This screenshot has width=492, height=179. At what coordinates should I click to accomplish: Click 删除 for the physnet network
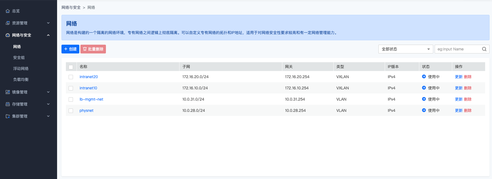[x=468, y=110]
